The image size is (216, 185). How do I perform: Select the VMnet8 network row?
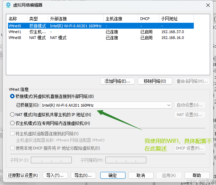click(101, 38)
